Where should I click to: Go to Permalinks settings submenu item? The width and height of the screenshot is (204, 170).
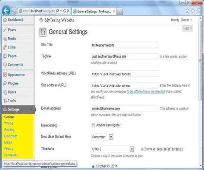[11, 155]
